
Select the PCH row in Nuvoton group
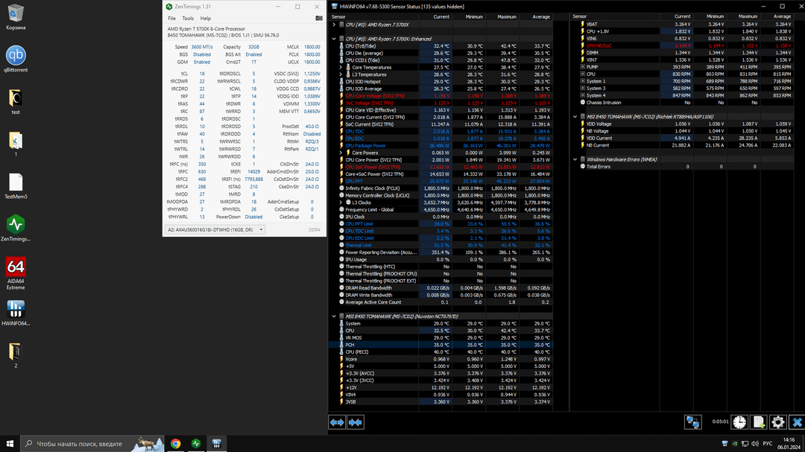[441, 345]
